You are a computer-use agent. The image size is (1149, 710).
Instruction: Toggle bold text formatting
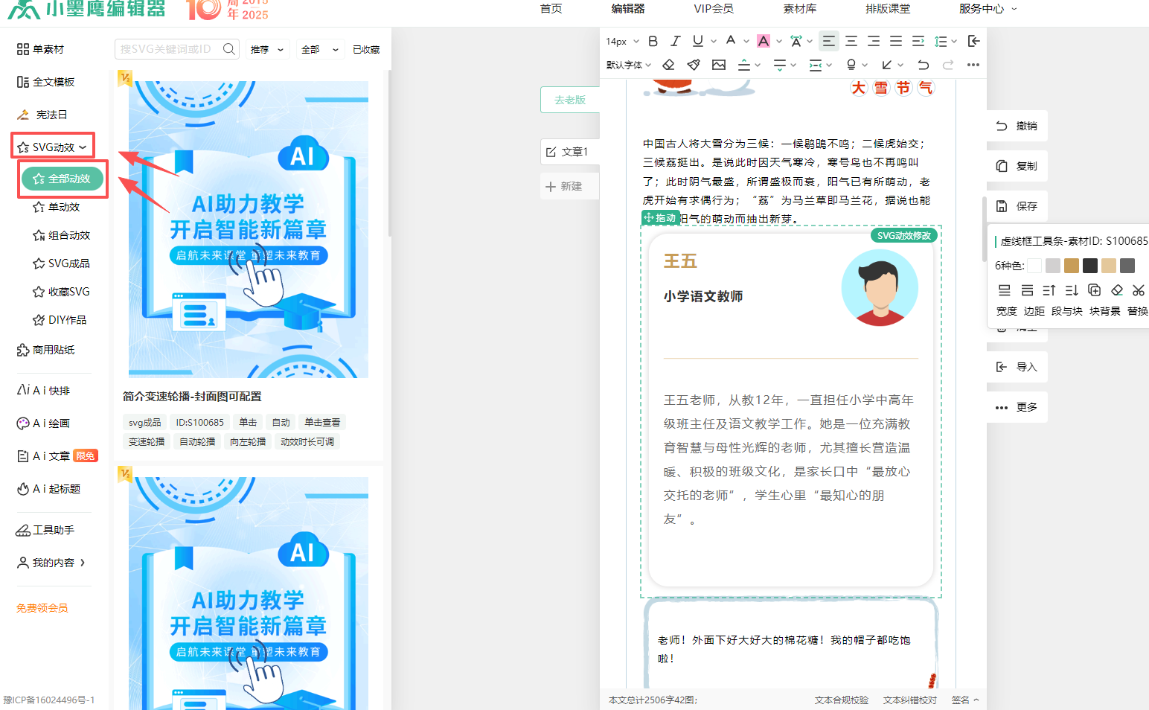coord(653,41)
